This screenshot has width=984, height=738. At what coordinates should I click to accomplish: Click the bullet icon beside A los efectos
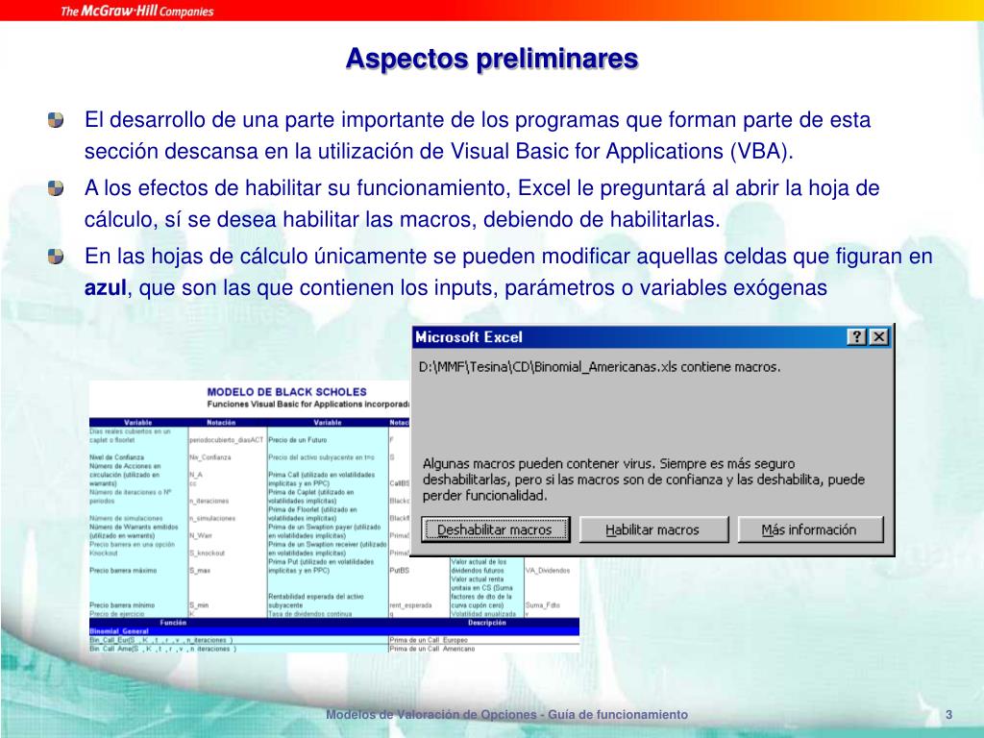56,188
